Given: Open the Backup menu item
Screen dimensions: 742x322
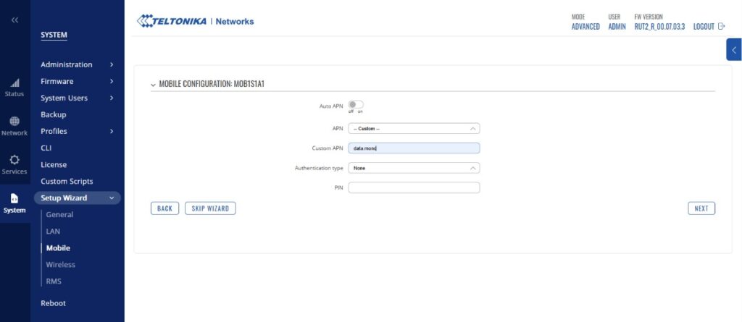Looking at the screenshot, I should point(54,114).
